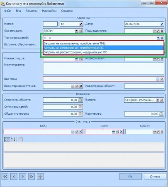
Task: Open the Разделы menu
Action: click(32, 11)
